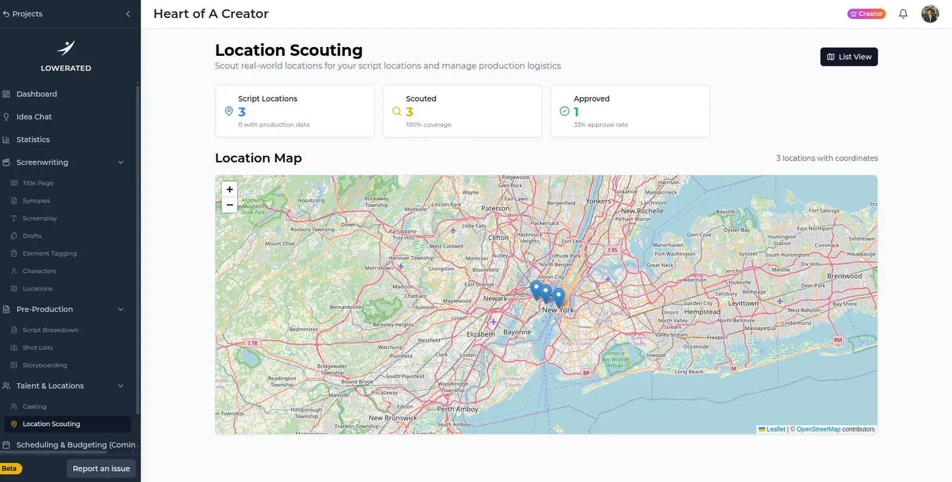Zoom in on the location map

point(230,190)
